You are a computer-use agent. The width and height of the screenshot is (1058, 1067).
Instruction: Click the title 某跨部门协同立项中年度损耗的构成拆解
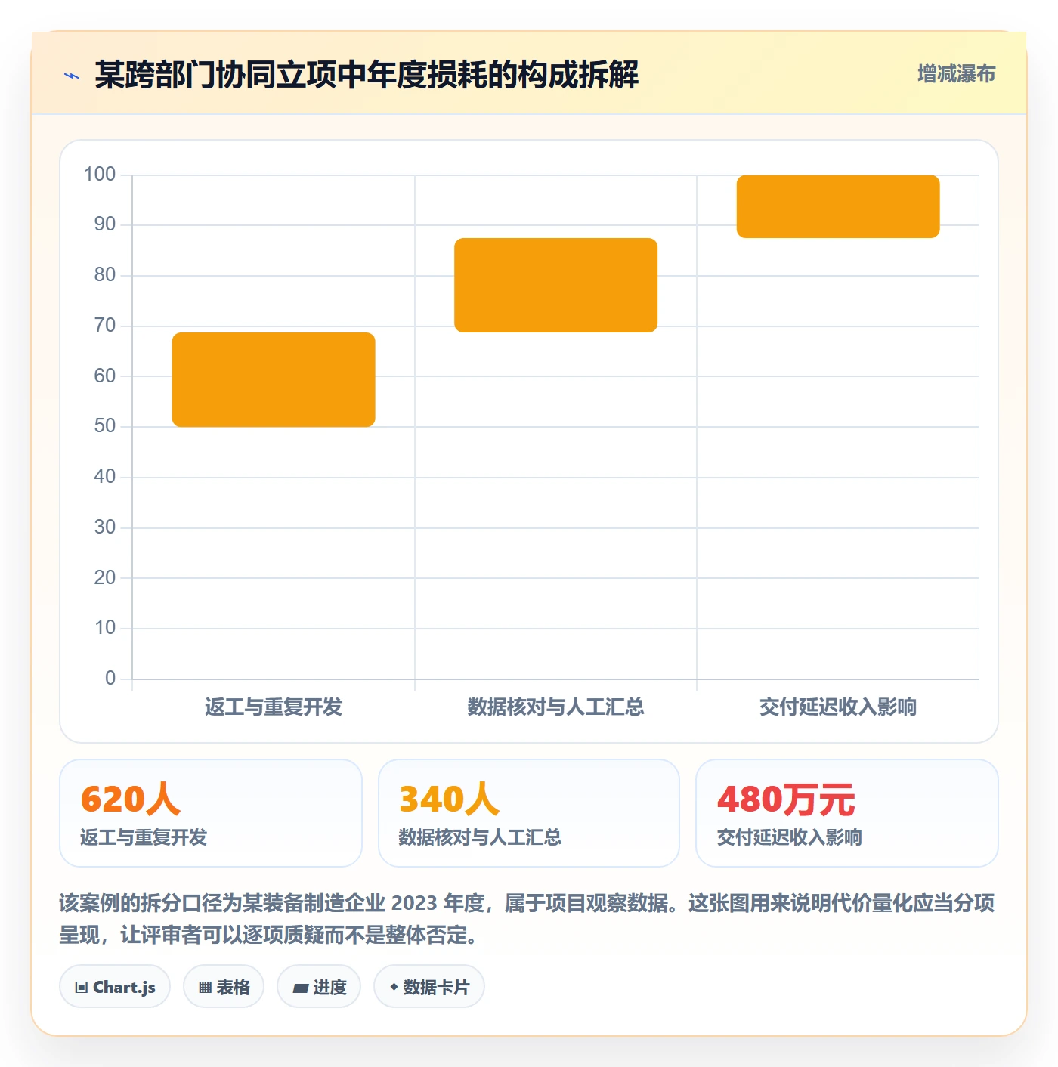367,75
